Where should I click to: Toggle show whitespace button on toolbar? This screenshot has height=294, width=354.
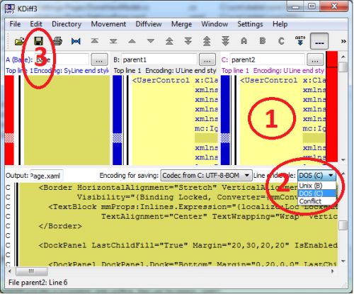pos(319,41)
